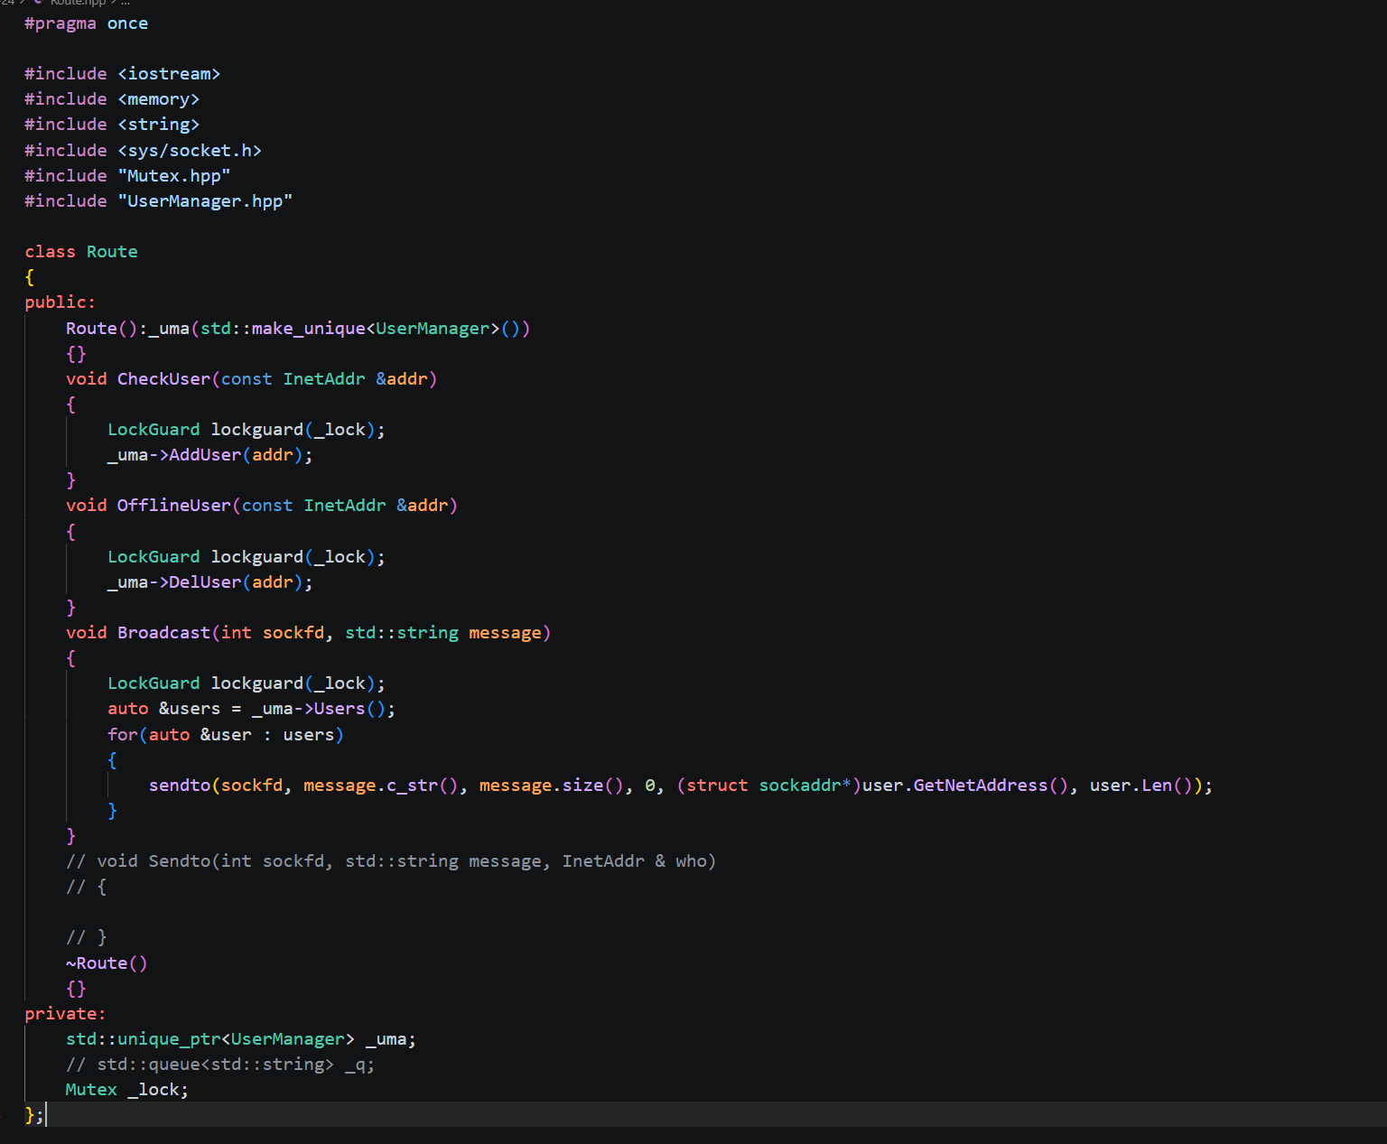
Task: Click the "(struct sockaddr*)" cast
Action: coord(768,786)
